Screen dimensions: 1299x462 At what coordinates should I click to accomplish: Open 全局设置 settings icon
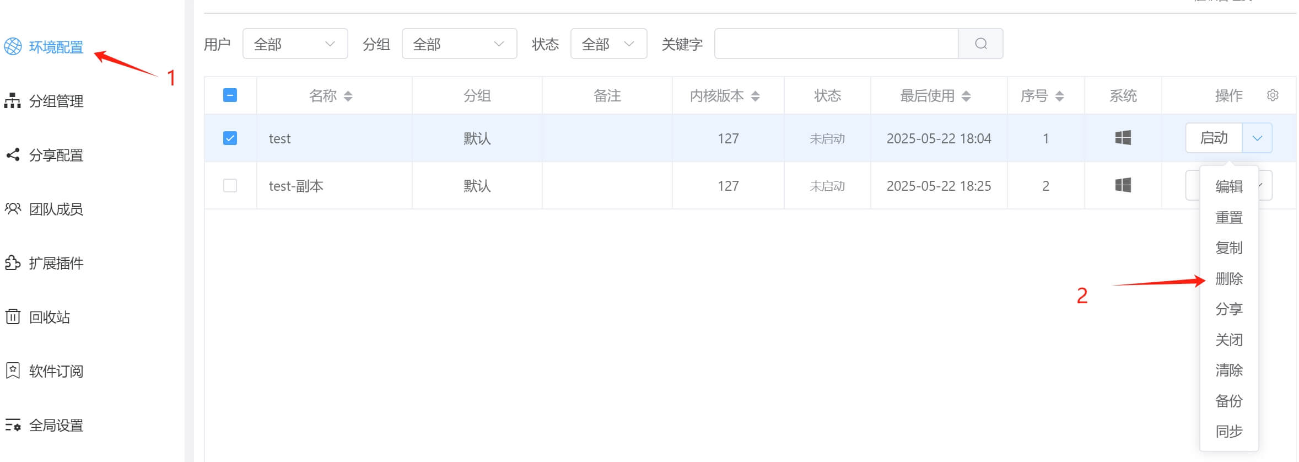[13, 425]
